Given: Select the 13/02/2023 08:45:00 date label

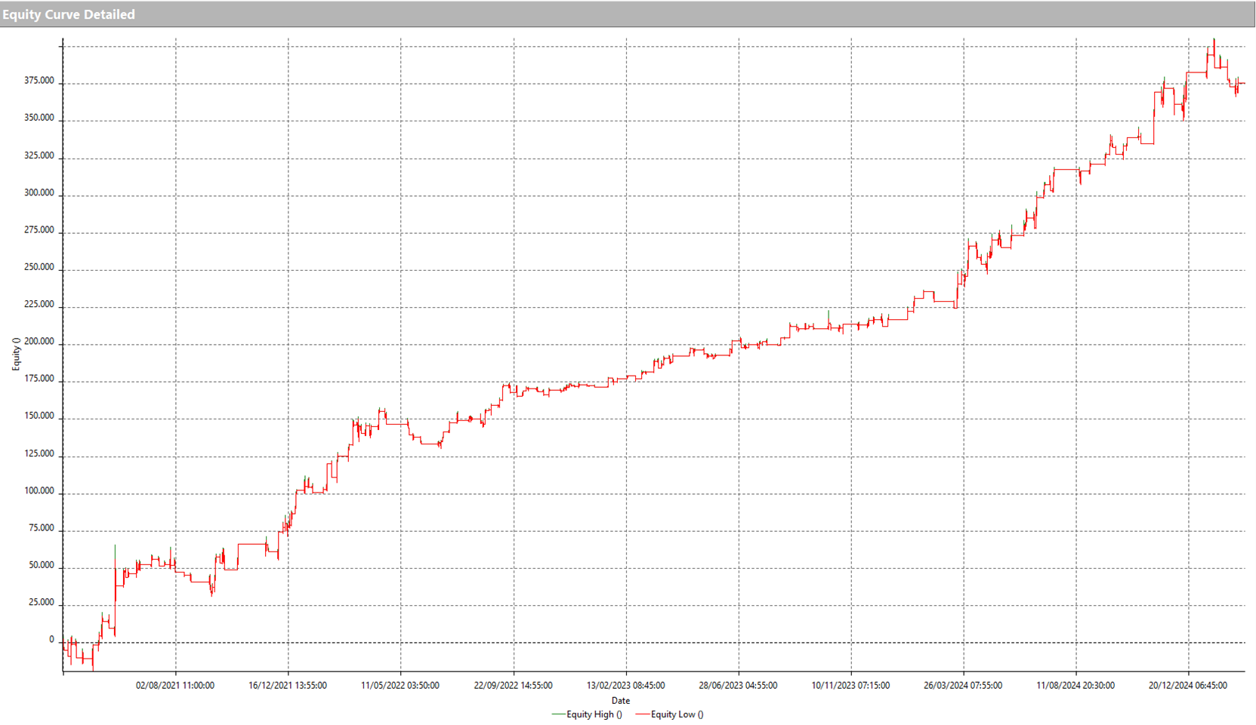Looking at the screenshot, I should [x=625, y=686].
